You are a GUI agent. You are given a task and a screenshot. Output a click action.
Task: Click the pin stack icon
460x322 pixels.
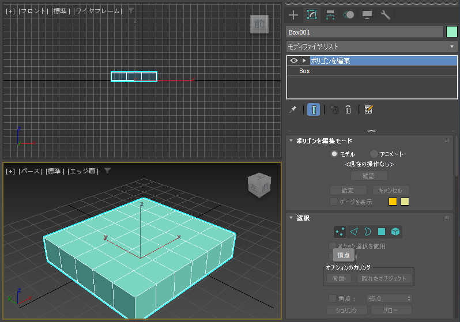293,109
